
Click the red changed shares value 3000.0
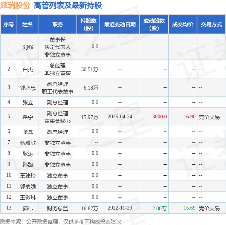click(x=160, y=116)
